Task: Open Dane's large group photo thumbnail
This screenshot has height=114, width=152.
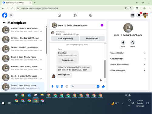Action: click(128, 28)
